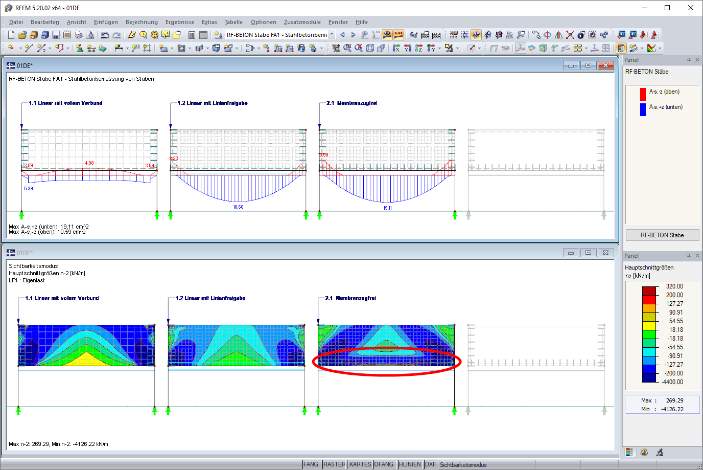Image resolution: width=703 pixels, height=470 pixels.
Task: Open the factors scales tab icon in panel
Action: coord(644,452)
